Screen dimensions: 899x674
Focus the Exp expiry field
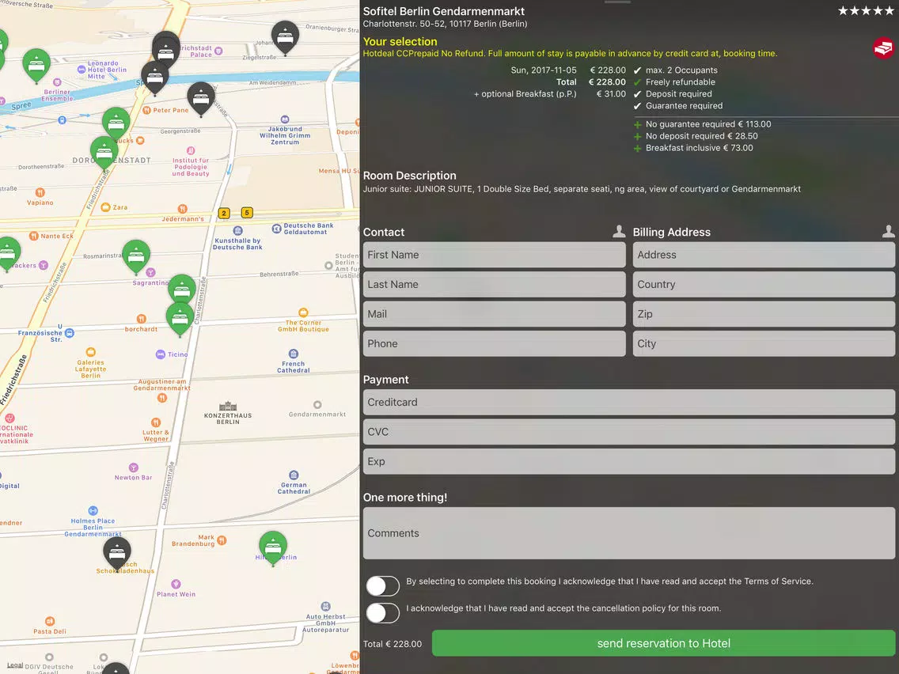(x=629, y=461)
